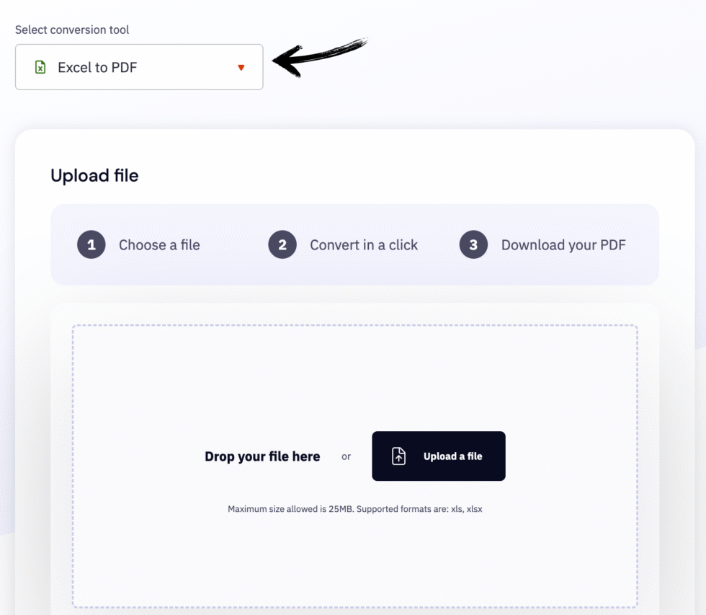Select the Choose a file step

[x=159, y=244]
